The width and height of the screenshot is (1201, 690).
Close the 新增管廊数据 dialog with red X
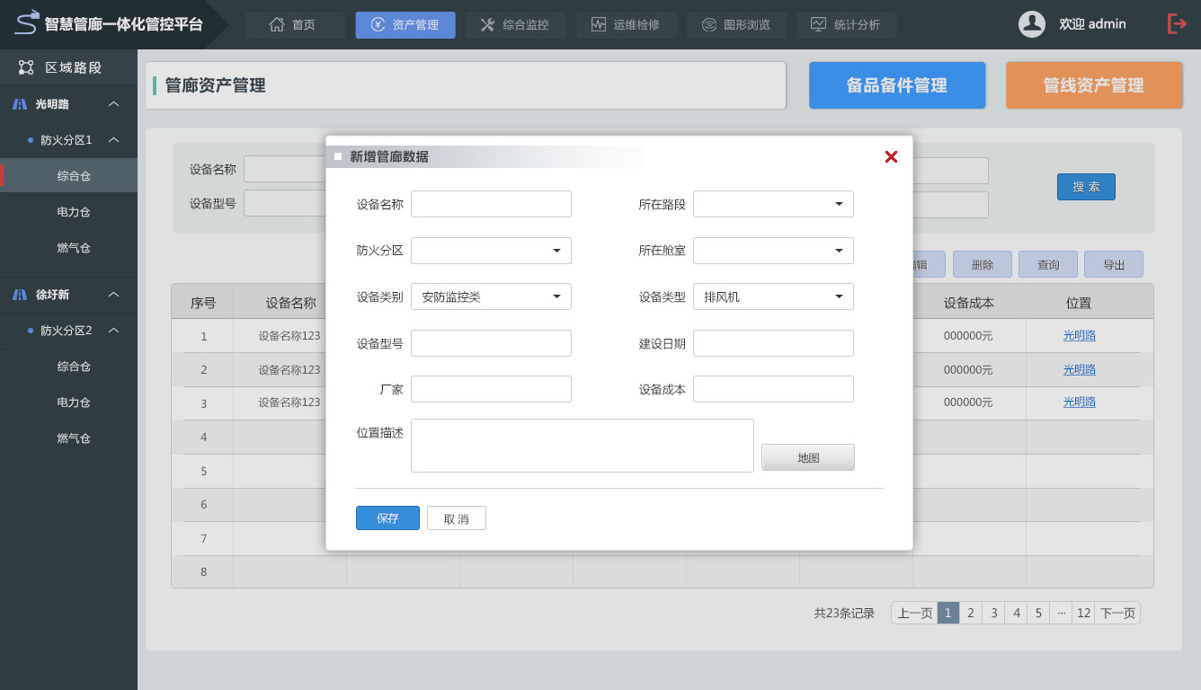tap(891, 157)
